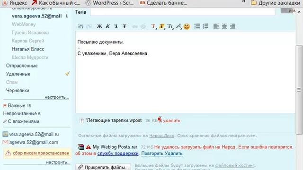This screenshot has height=170, width=303.
Task: Click the broom icon to empty Удаленные
Action: click(67, 74)
